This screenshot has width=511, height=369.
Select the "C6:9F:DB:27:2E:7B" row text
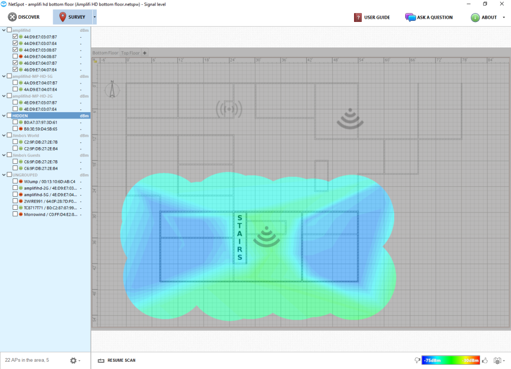41,162
